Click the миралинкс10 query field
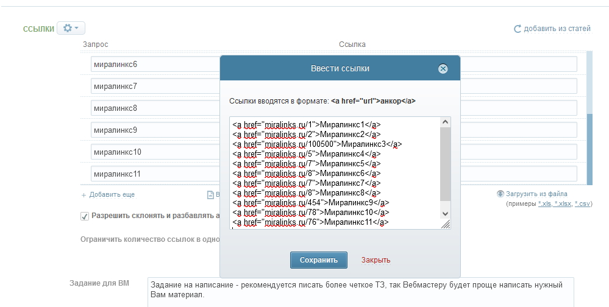This screenshot has width=609, height=307. point(155,152)
